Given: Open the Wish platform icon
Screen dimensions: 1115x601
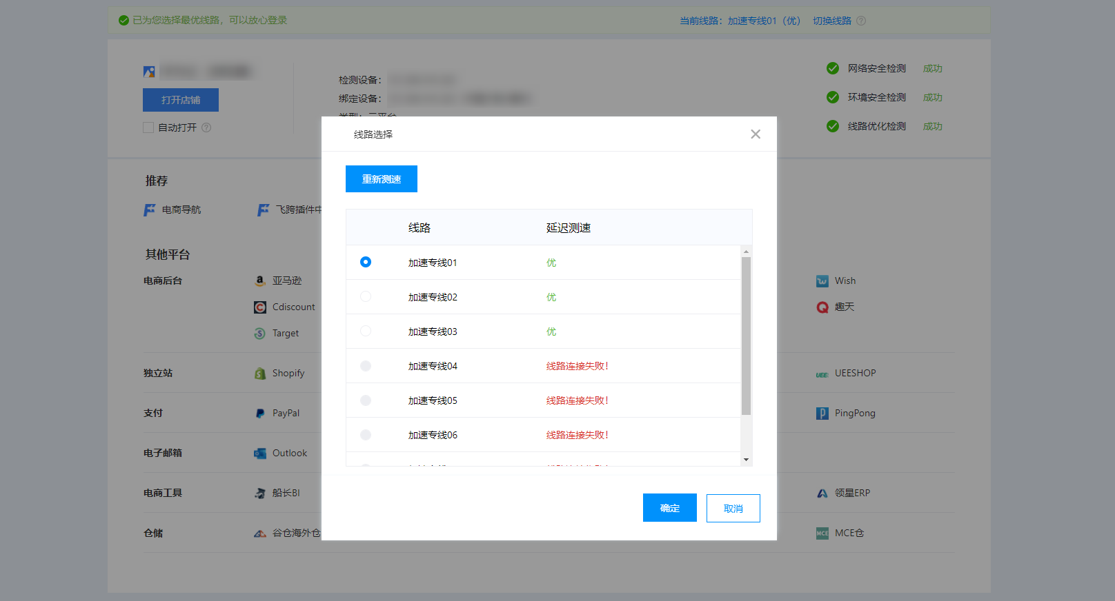Looking at the screenshot, I should [x=822, y=281].
